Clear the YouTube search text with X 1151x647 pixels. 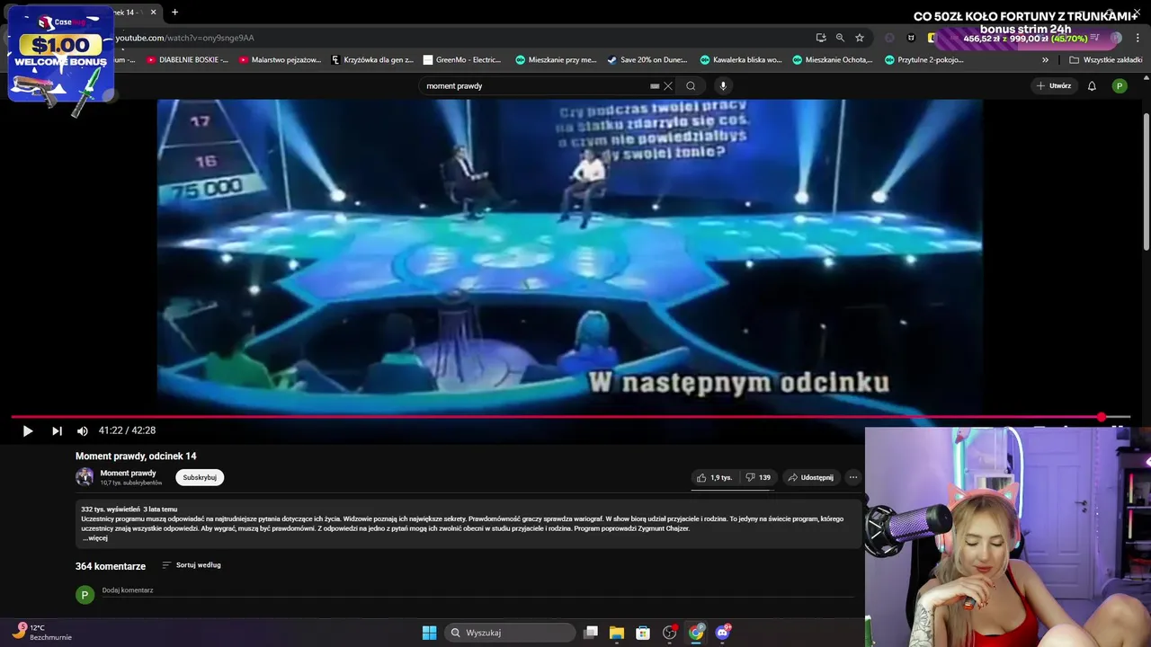pyautogui.click(x=668, y=86)
